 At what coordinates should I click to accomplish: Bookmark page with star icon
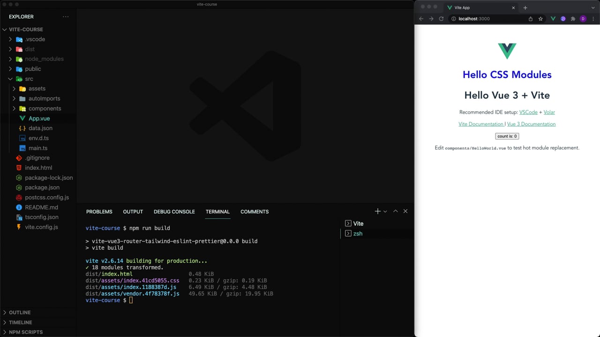[x=540, y=19]
